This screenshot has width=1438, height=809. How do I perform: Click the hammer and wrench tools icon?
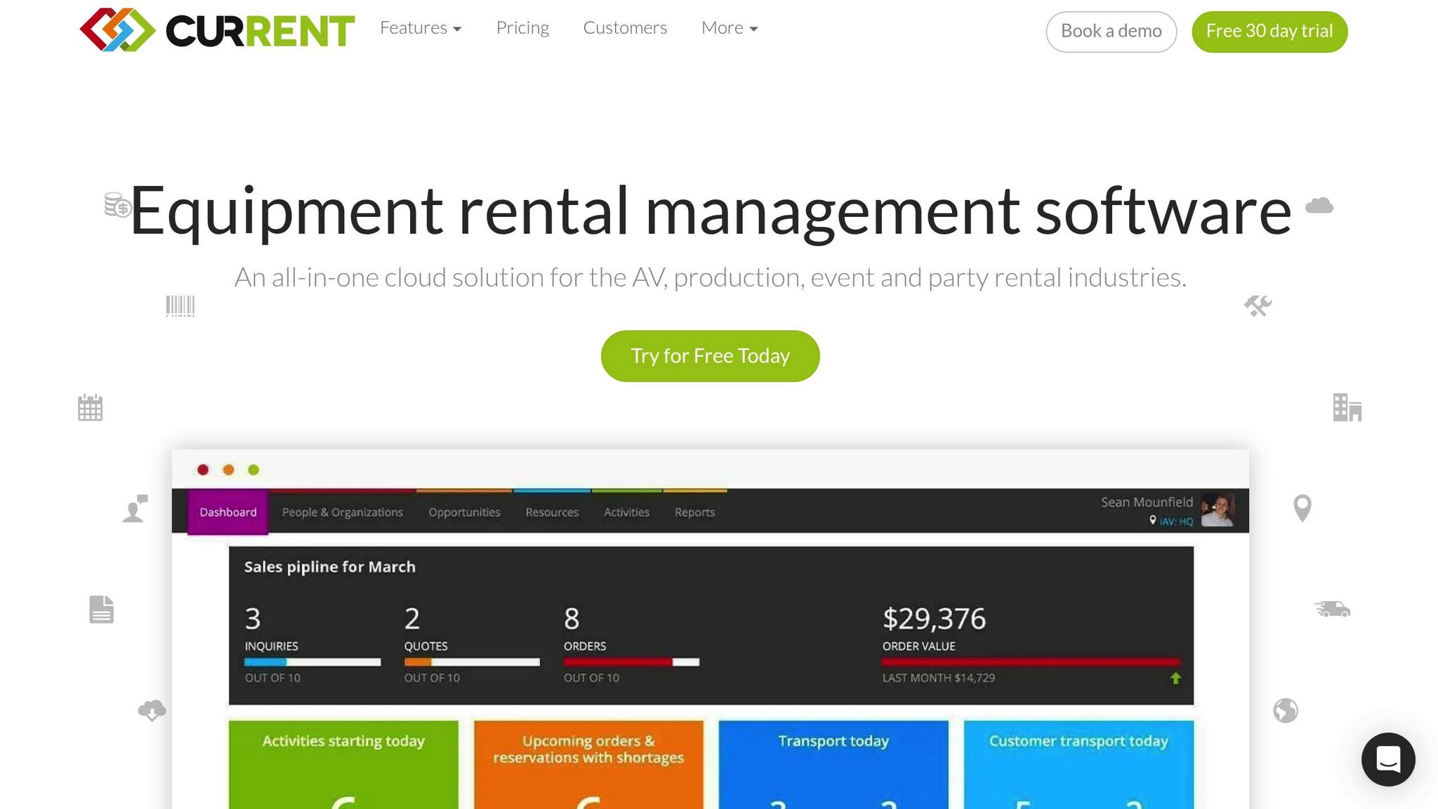coord(1258,305)
